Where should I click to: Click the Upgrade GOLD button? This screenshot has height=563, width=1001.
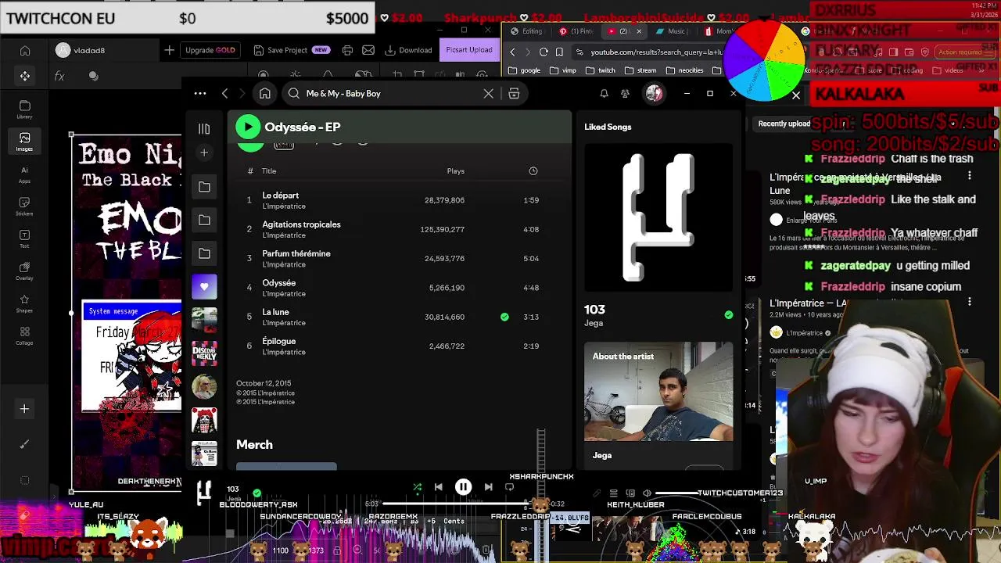[x=210, y=50]
